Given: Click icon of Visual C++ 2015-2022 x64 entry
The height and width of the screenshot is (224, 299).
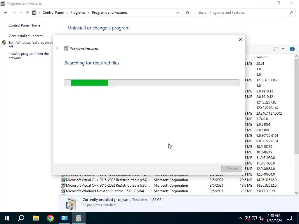Looking at the screenshot, I should coord(63,180).
